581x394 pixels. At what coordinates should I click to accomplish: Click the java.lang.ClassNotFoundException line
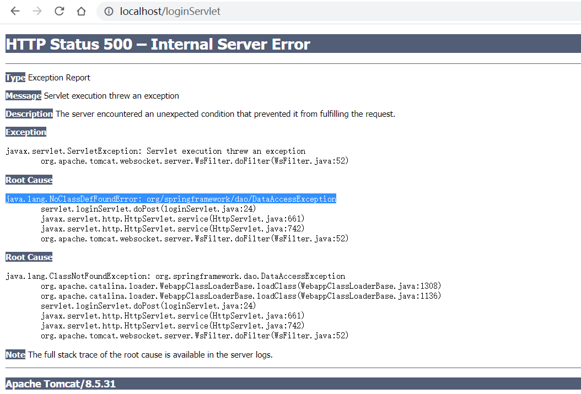[x=175, y=276]
